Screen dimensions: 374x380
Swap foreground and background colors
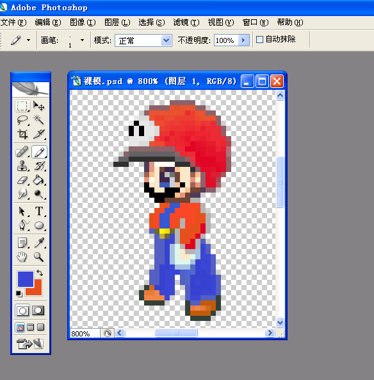pos(40,273)
